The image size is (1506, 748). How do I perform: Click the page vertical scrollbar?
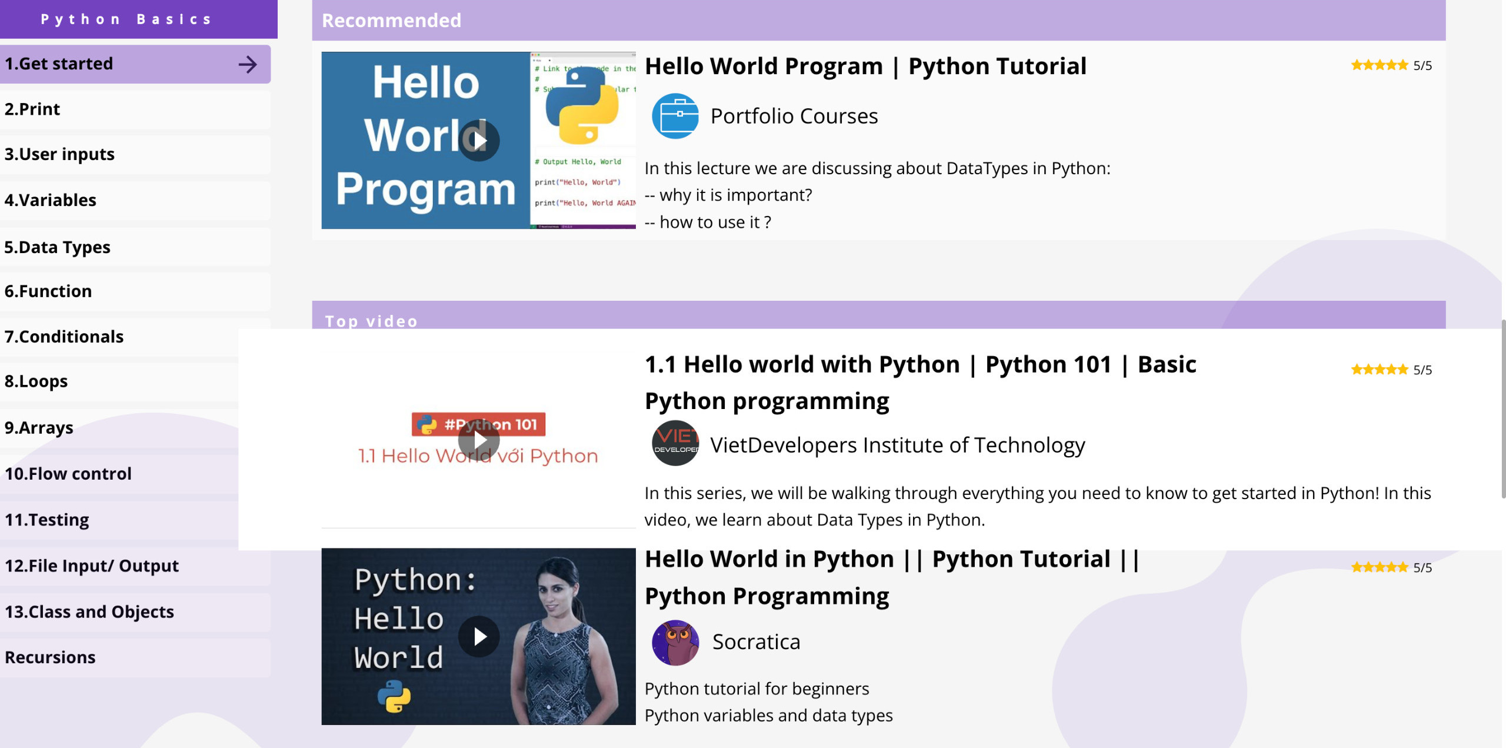[1503, 409]
